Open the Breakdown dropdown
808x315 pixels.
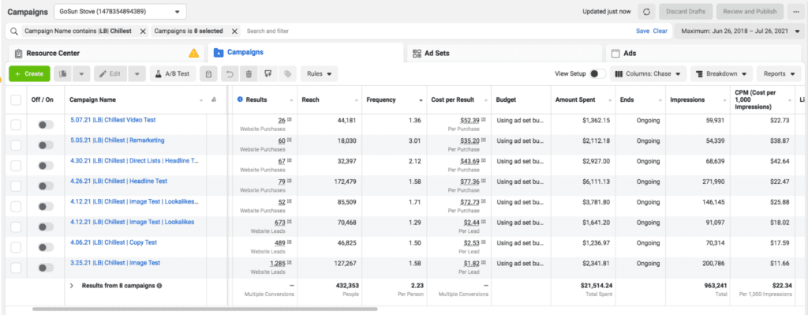click(x=721, y=73)
